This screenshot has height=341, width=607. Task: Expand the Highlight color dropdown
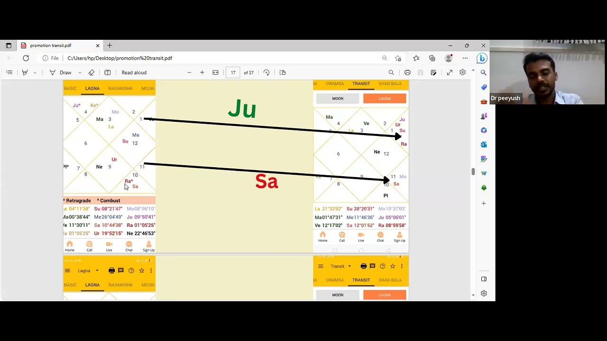point(35,72)
